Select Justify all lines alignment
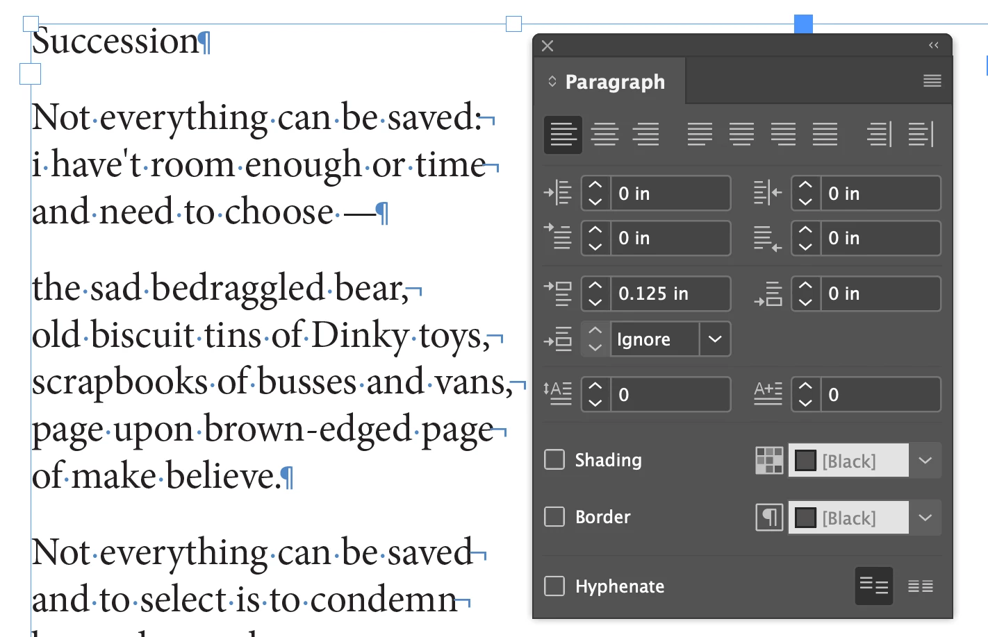Viewport: 988px width, 637px height. (825, 135)
